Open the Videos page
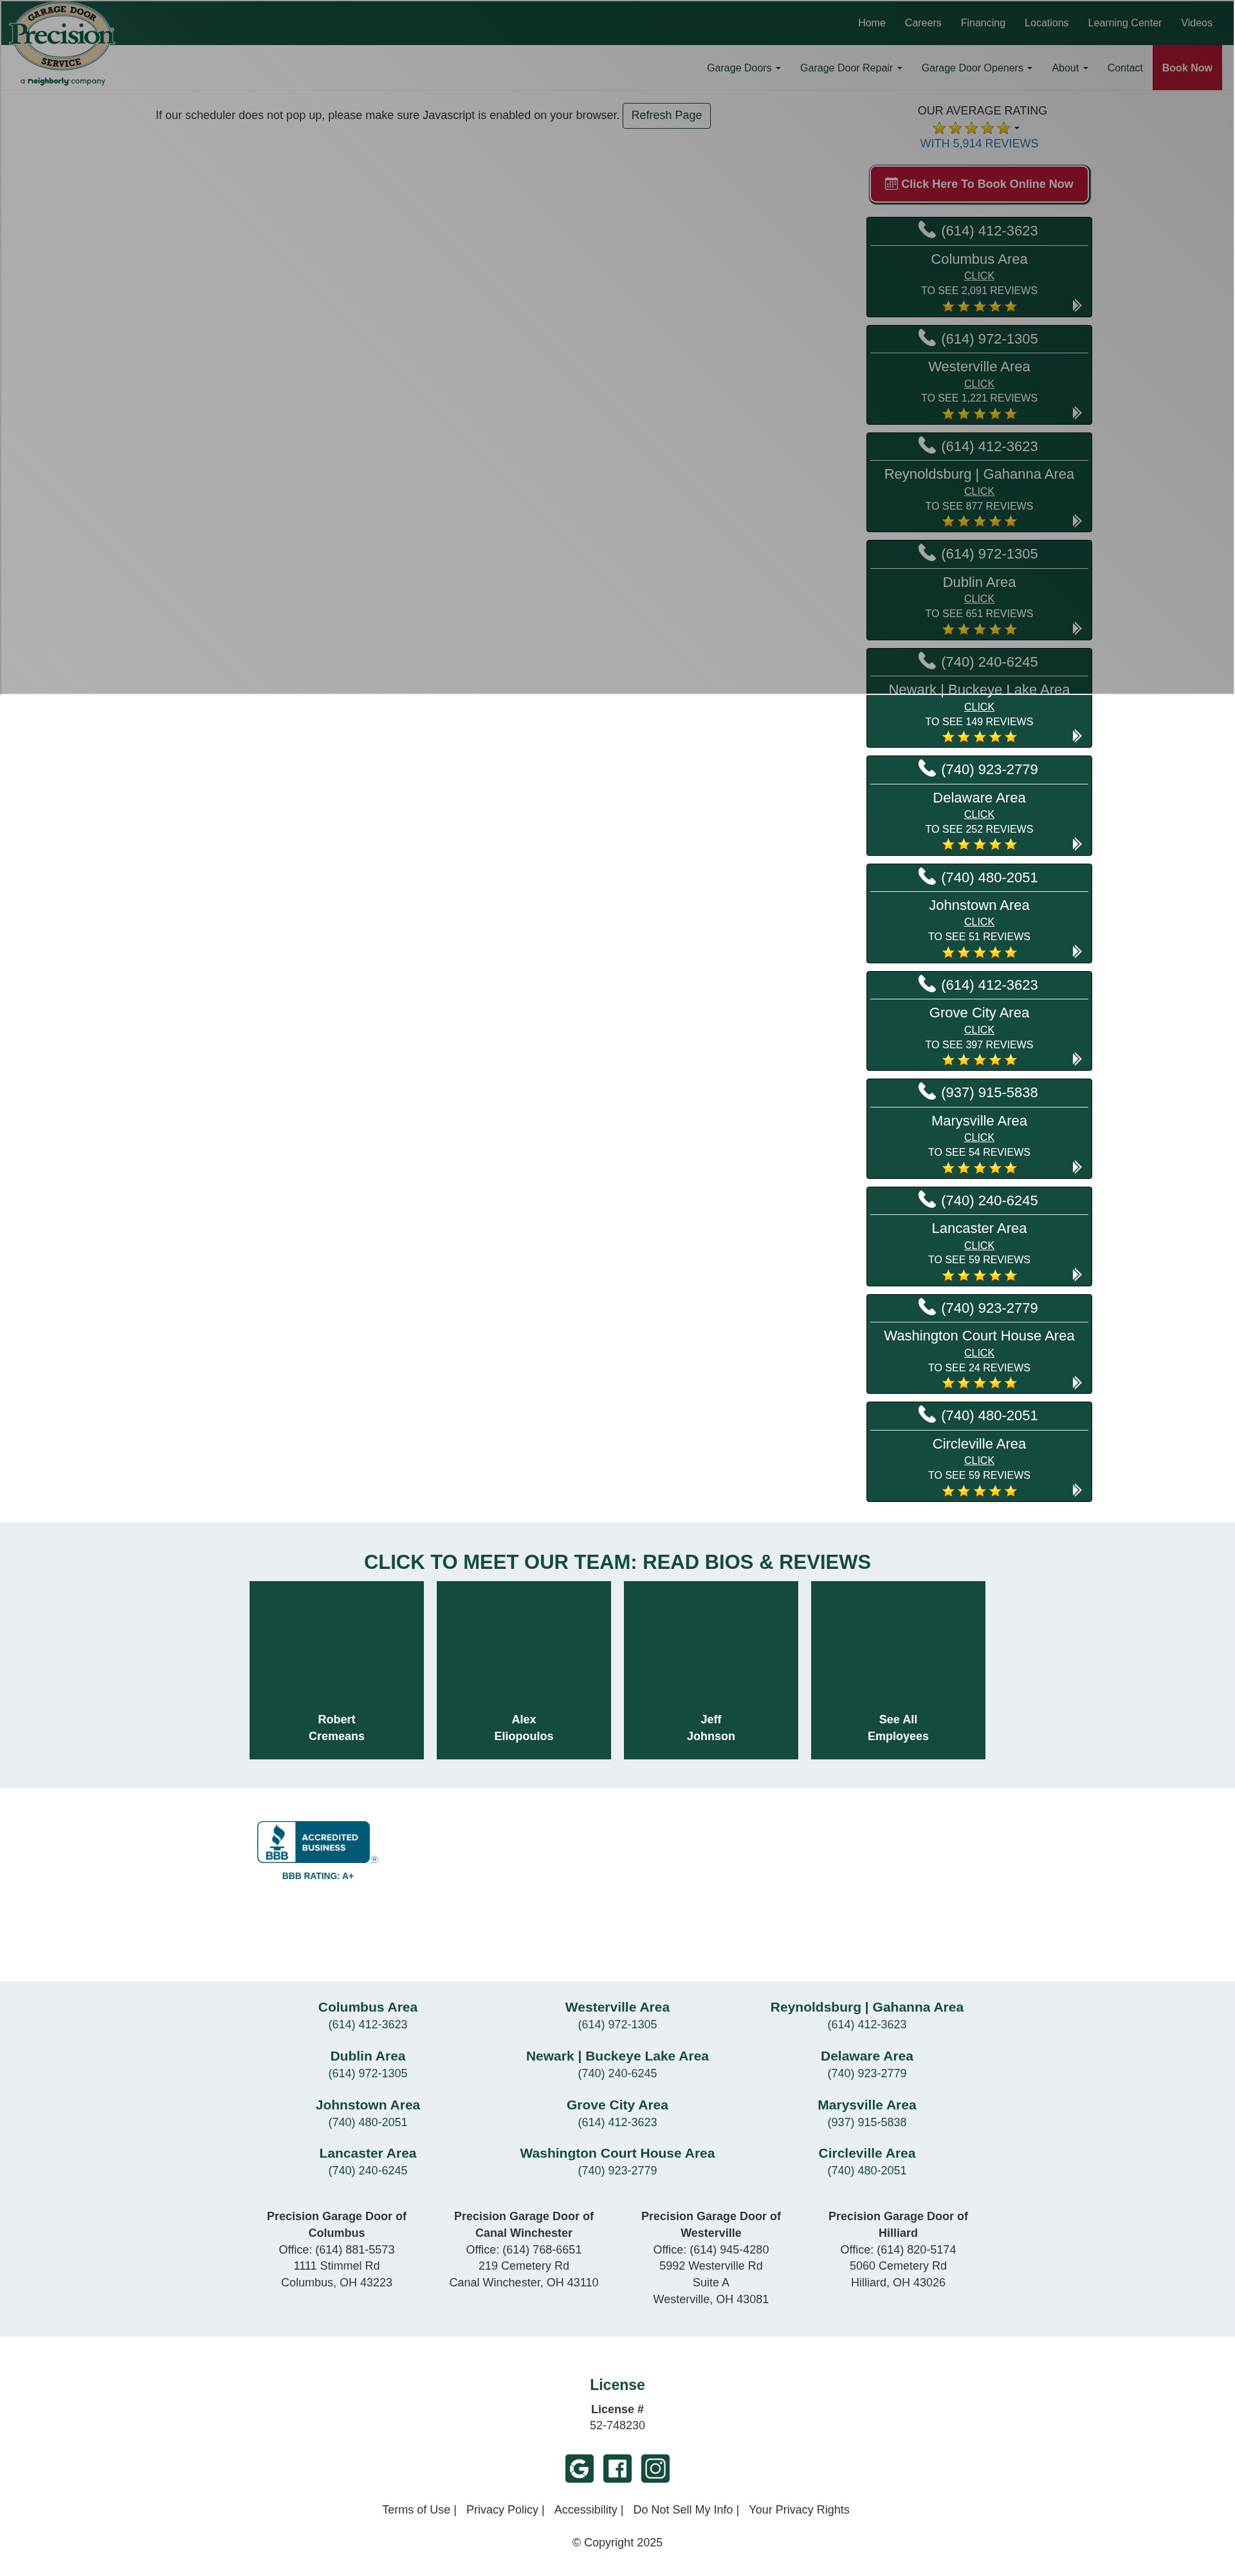This screenshot has height=2576, width=1235. pyautogui.click(x=1196, y=23)
